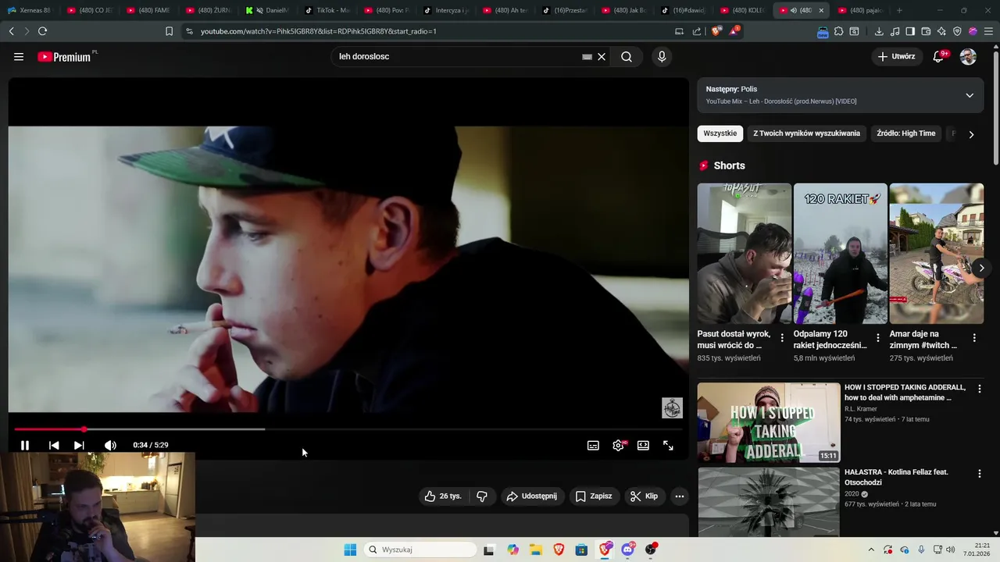This screenshot has height=562, width=1000.
Task: Select the Źródło: High Time chip
Action: (x=905, y=133)
